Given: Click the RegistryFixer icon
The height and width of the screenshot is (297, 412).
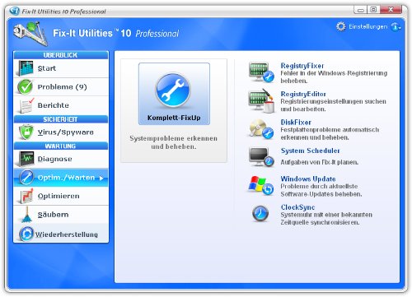Looking at the screenshot, I should [261, 72].
